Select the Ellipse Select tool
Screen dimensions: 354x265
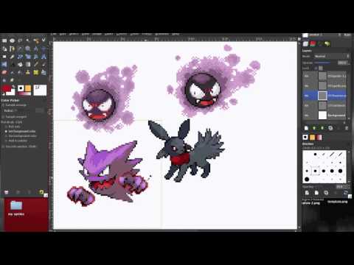[13, 40]
